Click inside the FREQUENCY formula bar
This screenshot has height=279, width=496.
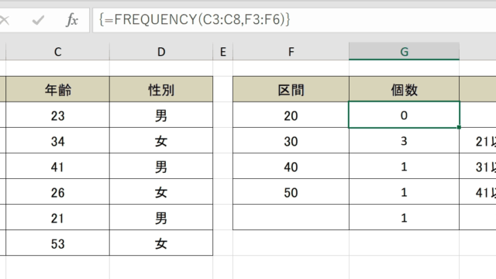pyautogui.click(x=294, y=20)
